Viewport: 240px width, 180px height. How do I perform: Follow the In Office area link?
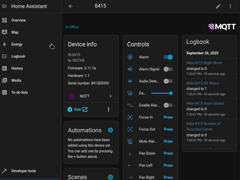pos(72,27)
